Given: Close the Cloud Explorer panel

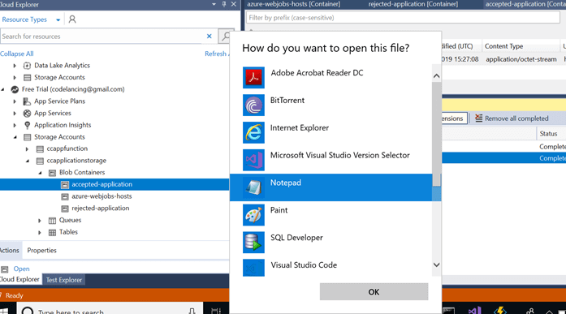Looking at the screenshot, I should [x=234, y=4].
